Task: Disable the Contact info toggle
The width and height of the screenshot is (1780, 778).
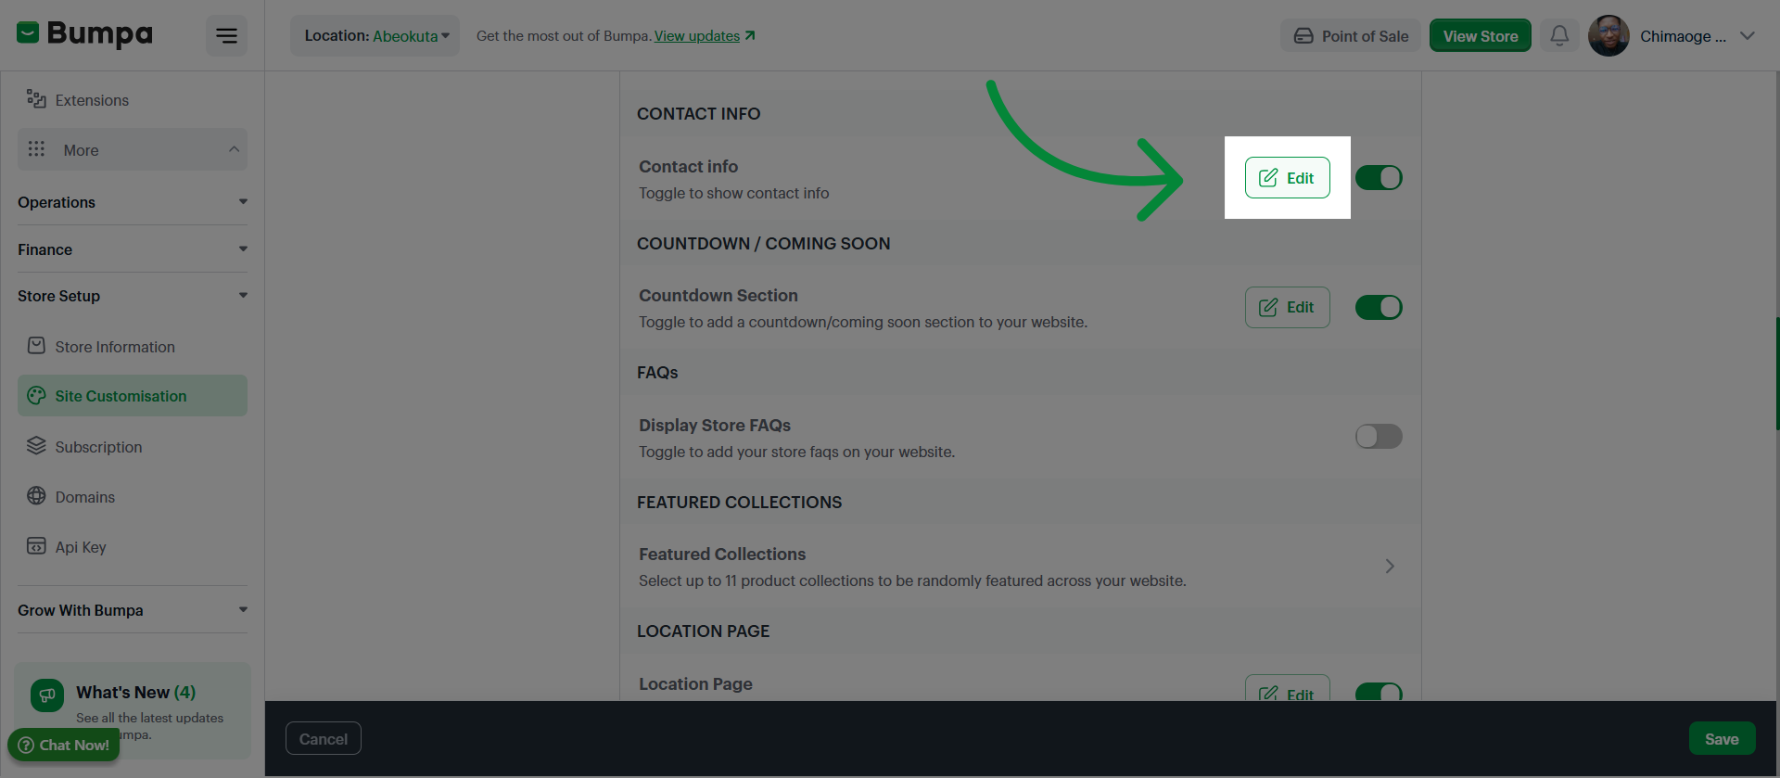Action: point(1379,178)
